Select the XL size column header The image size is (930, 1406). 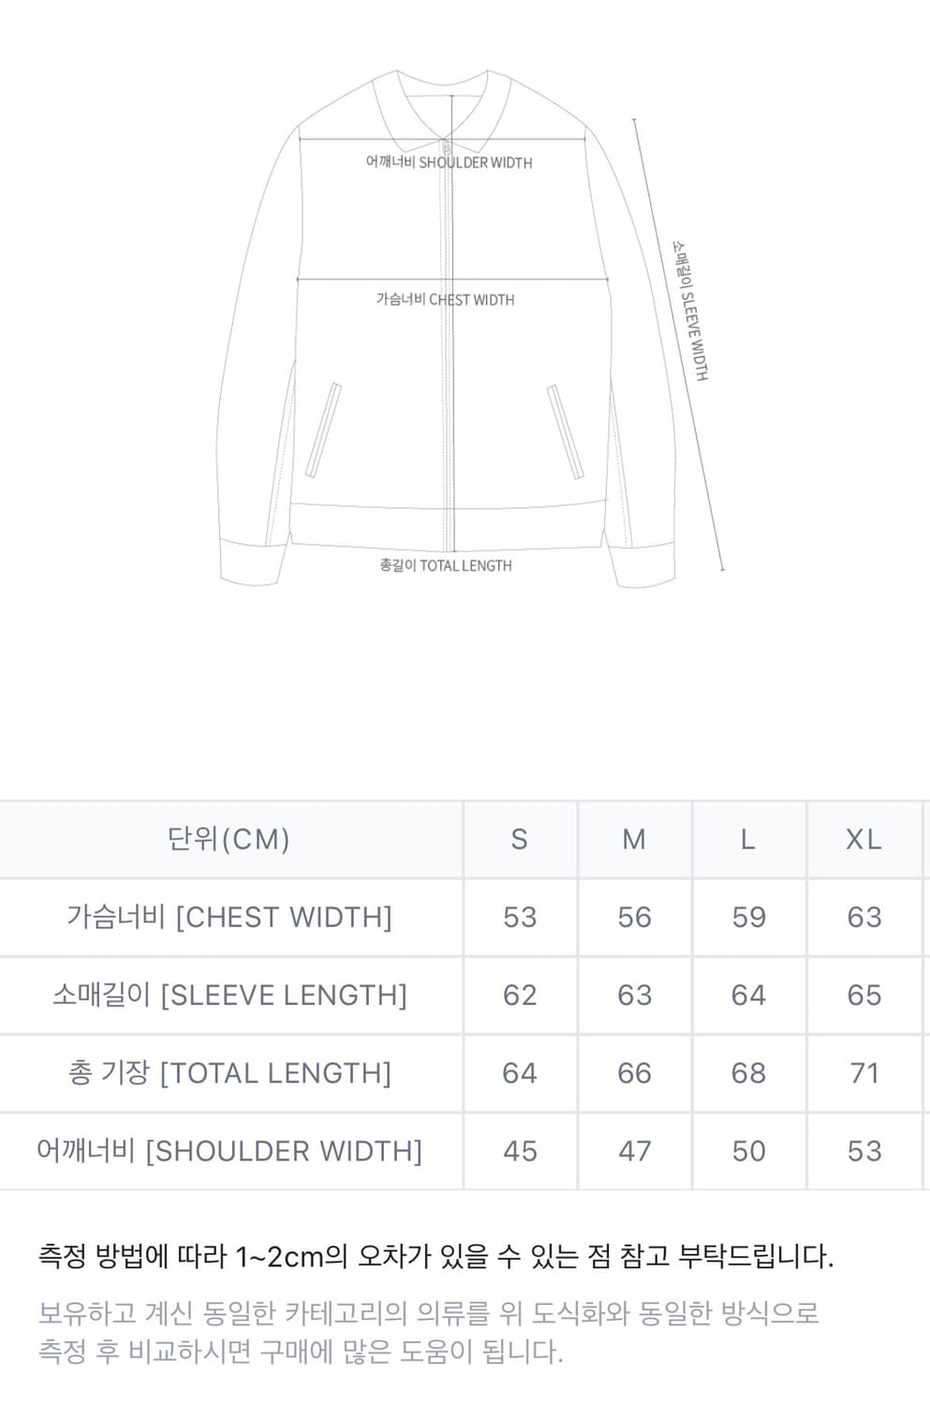[864, 839]
